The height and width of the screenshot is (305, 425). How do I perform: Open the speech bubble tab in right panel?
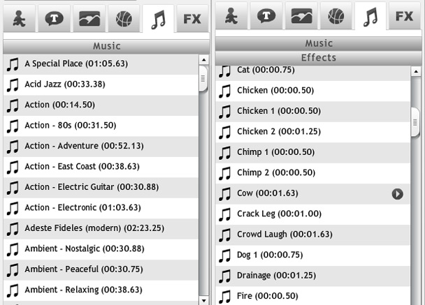[266, 16]
